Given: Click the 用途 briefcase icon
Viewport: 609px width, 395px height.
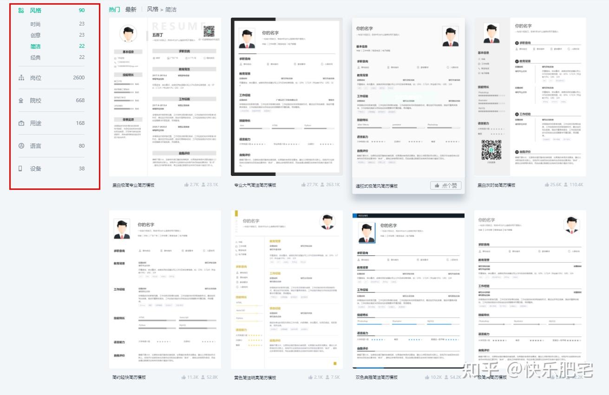Looking at the screenshot, I should coord(21,123).
